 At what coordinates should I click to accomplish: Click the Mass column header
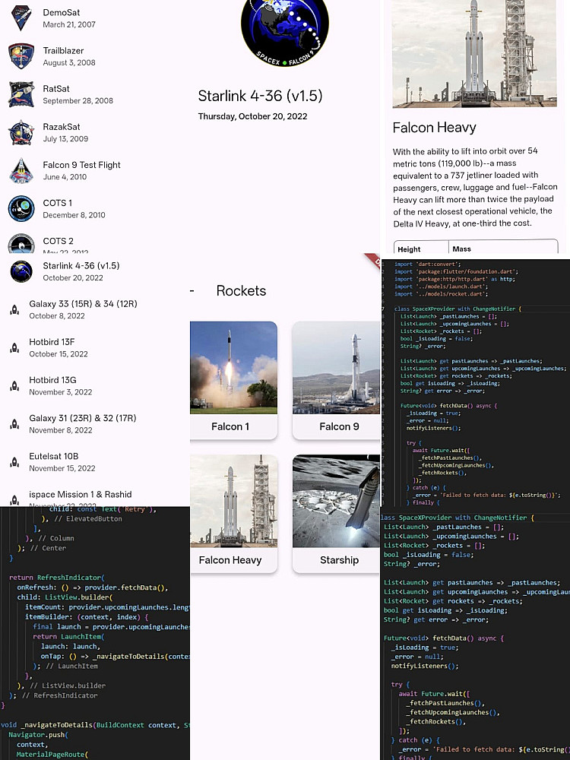pyautogui.click(x=461, y=249)
